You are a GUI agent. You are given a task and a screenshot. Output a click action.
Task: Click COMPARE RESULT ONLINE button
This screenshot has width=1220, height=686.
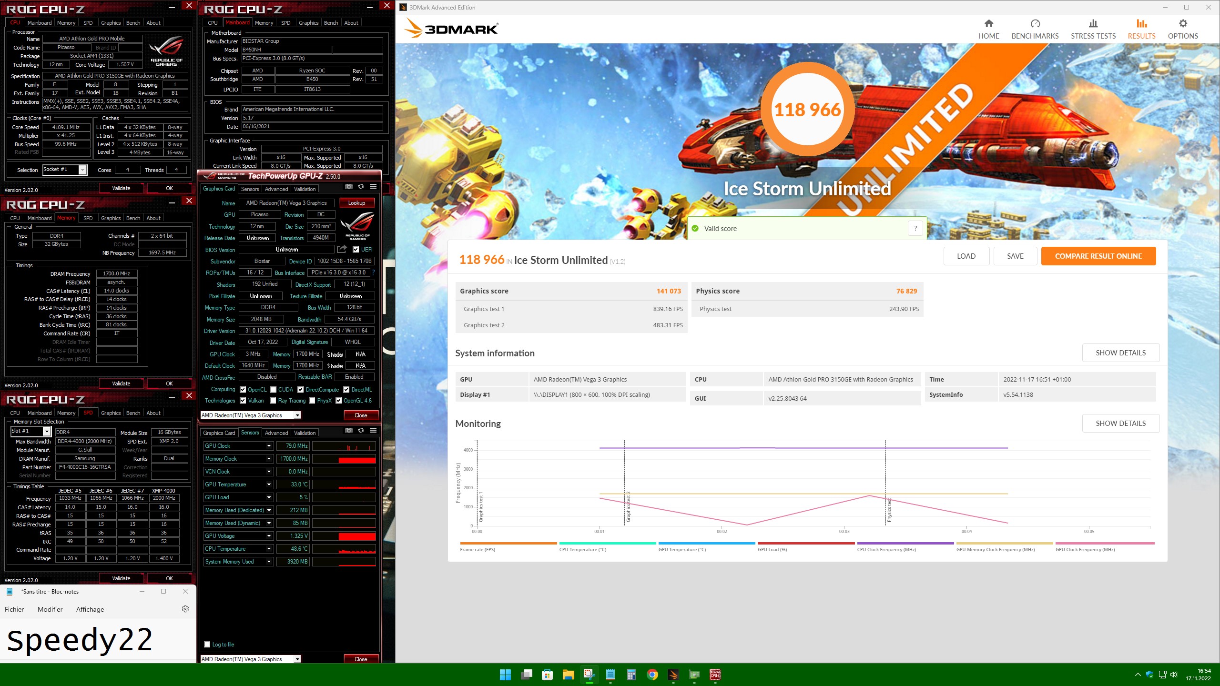1098,256
